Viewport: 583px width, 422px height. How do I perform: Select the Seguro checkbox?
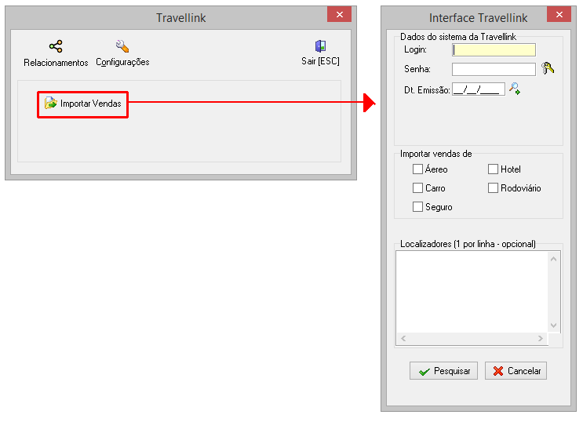point(417,206)
